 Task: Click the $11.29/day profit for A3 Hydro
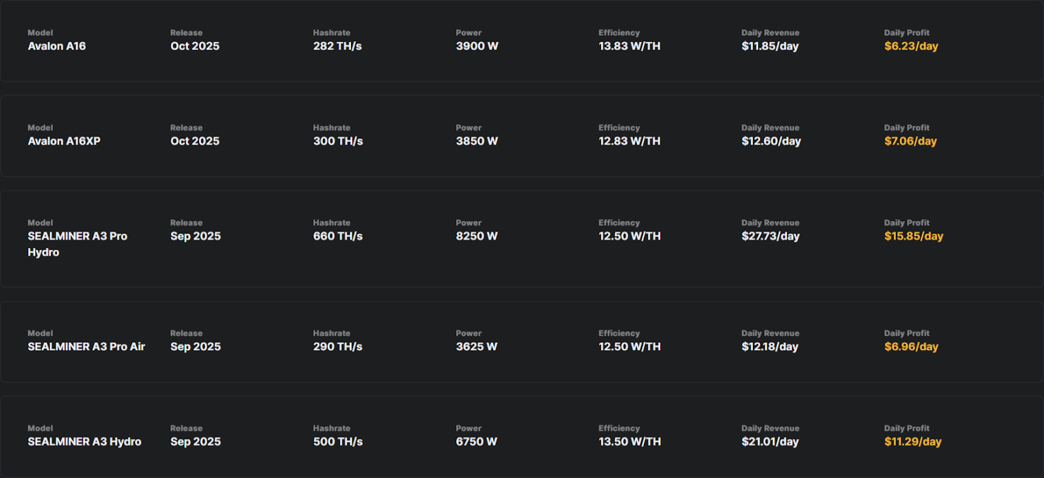point(912,442)
